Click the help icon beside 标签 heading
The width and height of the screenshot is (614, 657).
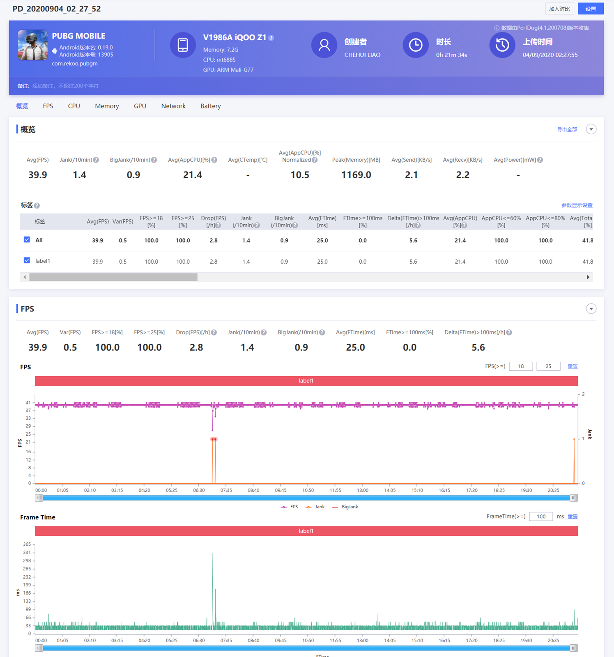37,206
